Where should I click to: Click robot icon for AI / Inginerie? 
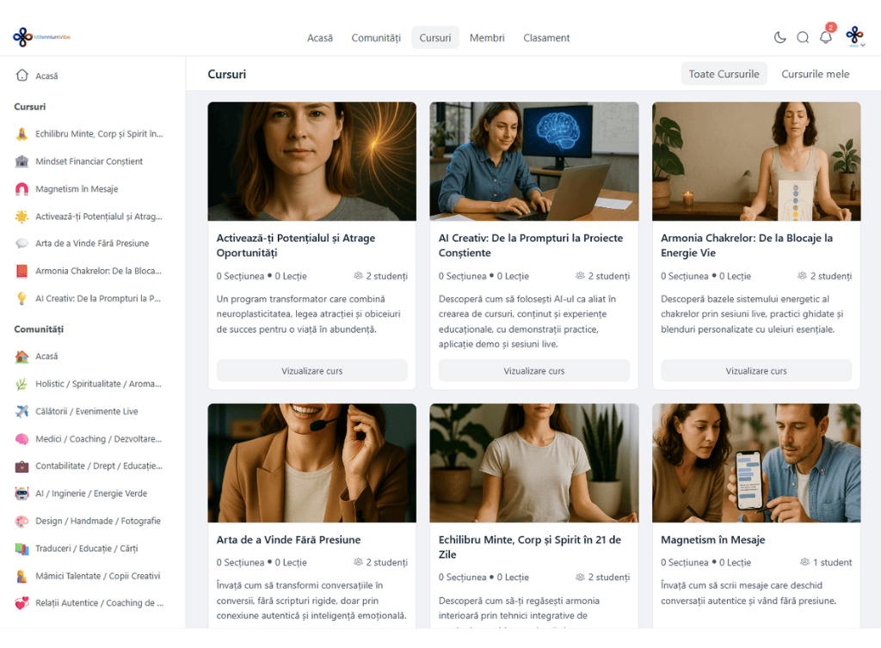pyautogui.click(x=22, y=493)
